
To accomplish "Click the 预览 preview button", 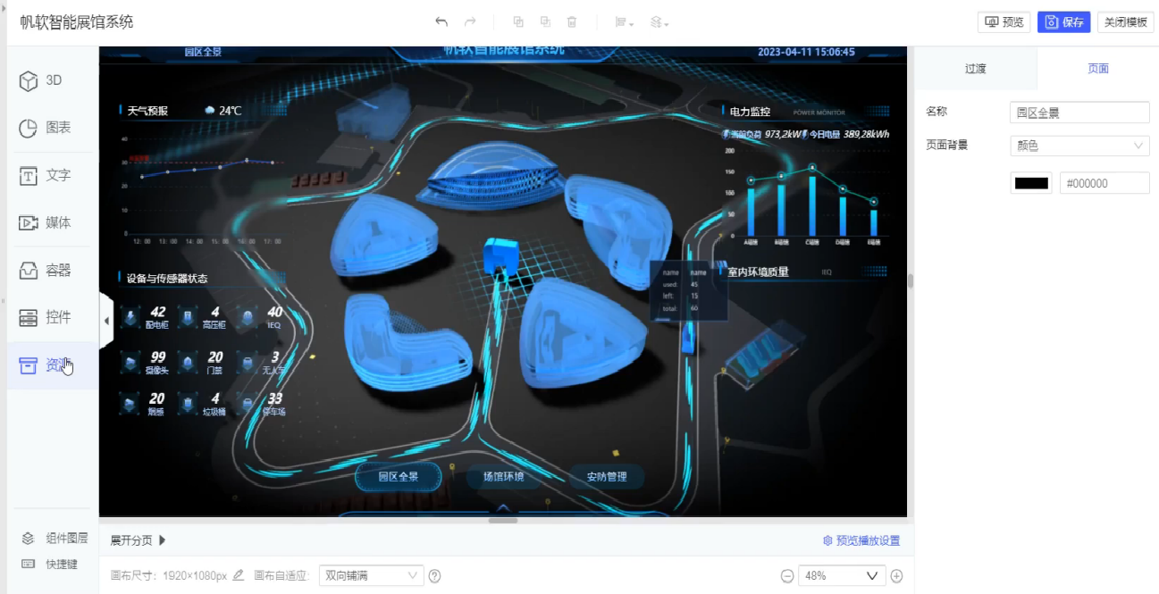I will coord(1004,22).
